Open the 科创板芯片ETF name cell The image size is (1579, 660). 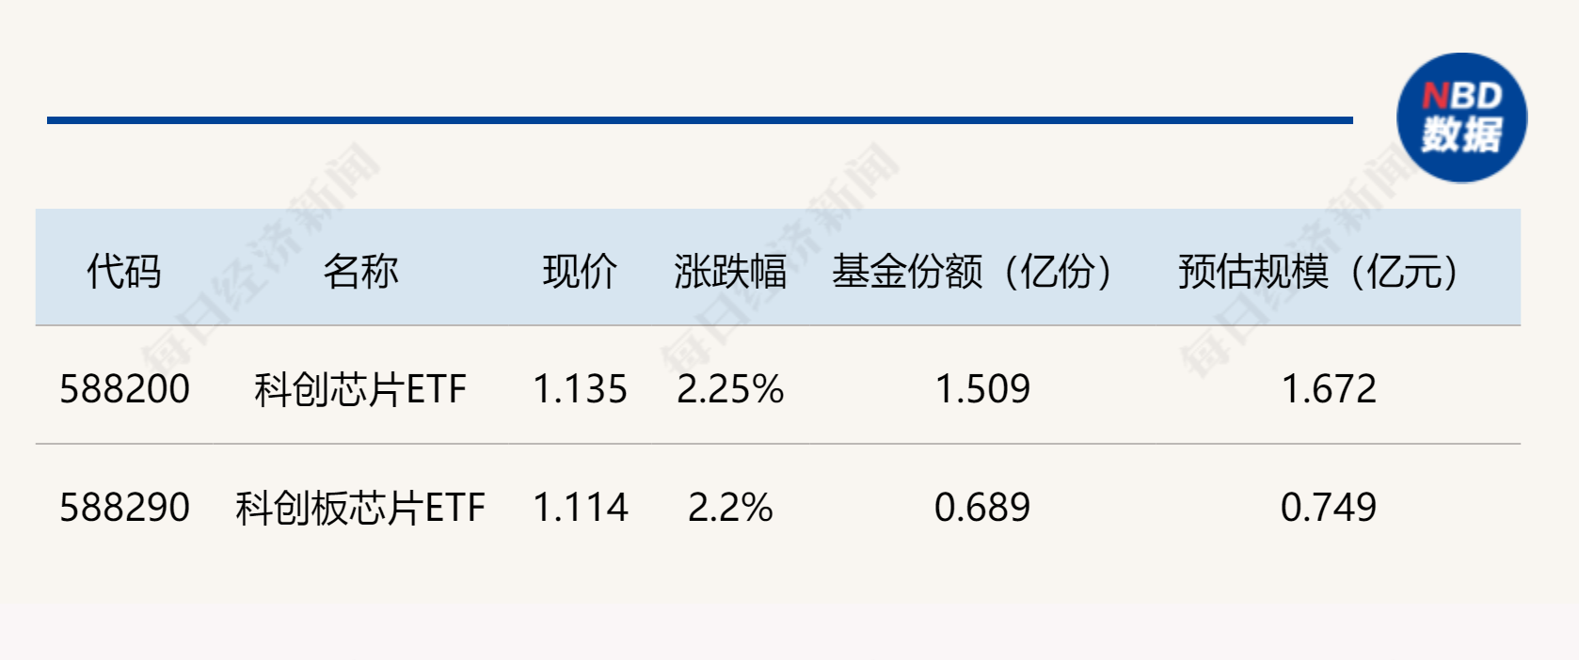(x=360, y=508)
